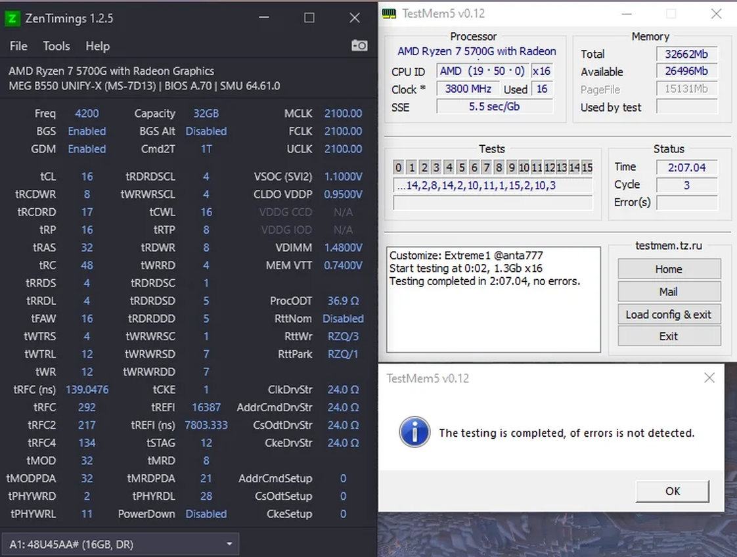Click the tRC value 48
This screenshot has height=557, width=737.
[x=87, y=265]
